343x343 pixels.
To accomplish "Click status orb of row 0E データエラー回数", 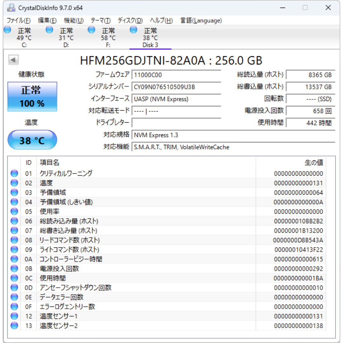I will click(14, 297).
